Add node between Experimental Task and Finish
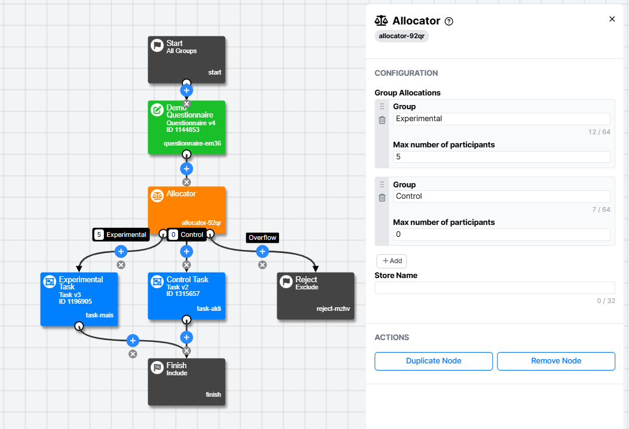The height and width of the screenshot is (429, 629). point(133,341)
